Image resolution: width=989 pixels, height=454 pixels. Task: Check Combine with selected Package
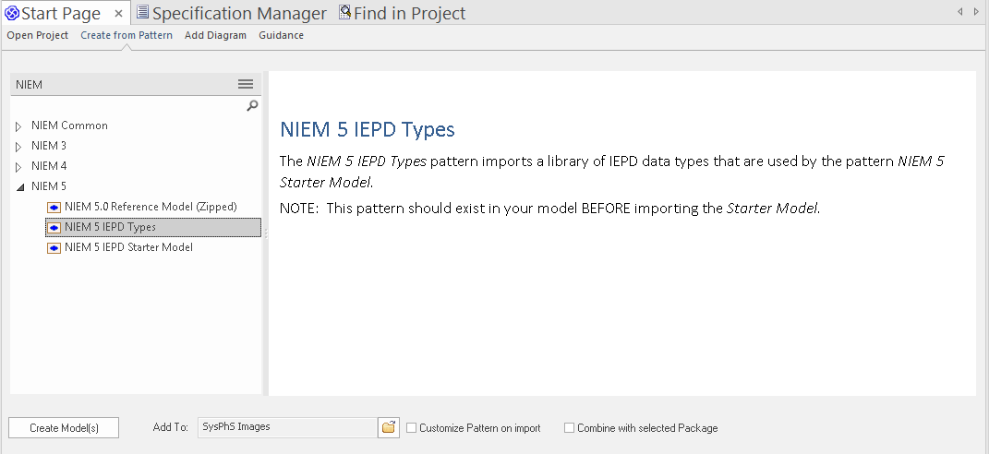(x=569, y=428)
